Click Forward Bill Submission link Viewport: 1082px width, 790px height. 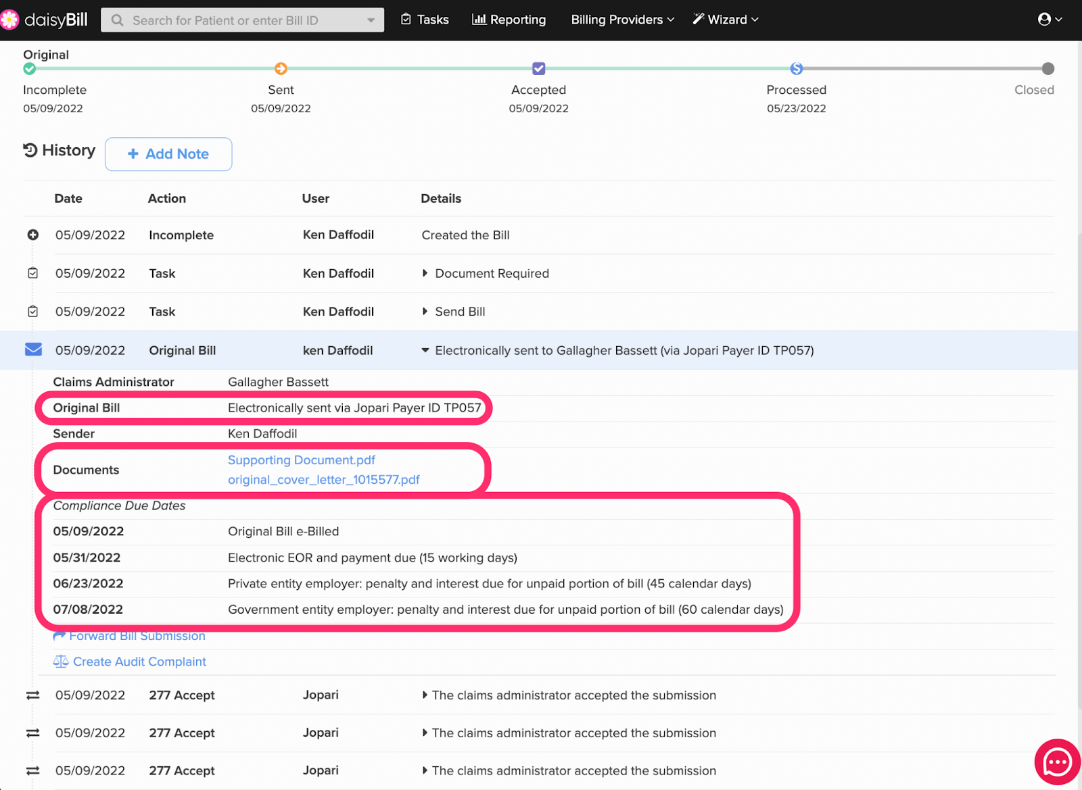[x=129, y=636]
